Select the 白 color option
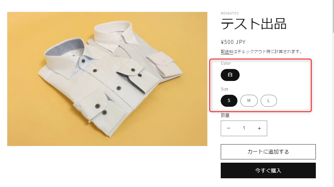This screenshot has width=334, height=187. [x=230, y=75]
